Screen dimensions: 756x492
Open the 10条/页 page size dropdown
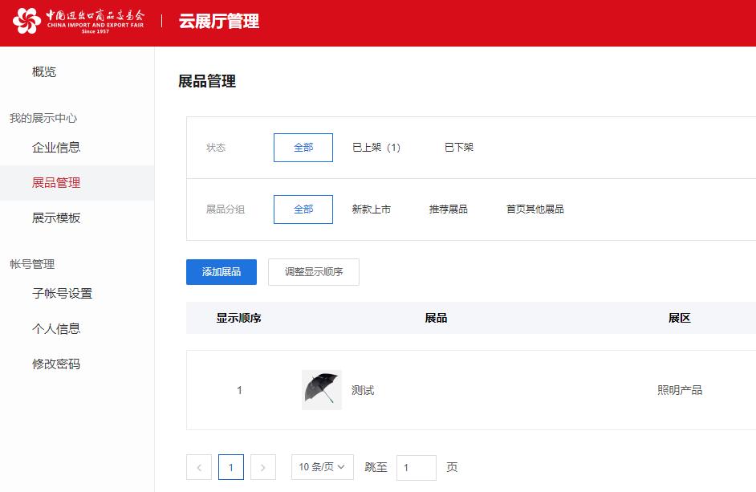coord(322,467)
